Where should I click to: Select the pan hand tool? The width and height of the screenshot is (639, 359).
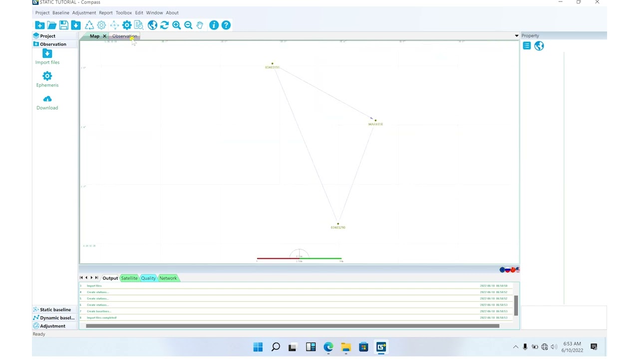(x=200, y=25)
